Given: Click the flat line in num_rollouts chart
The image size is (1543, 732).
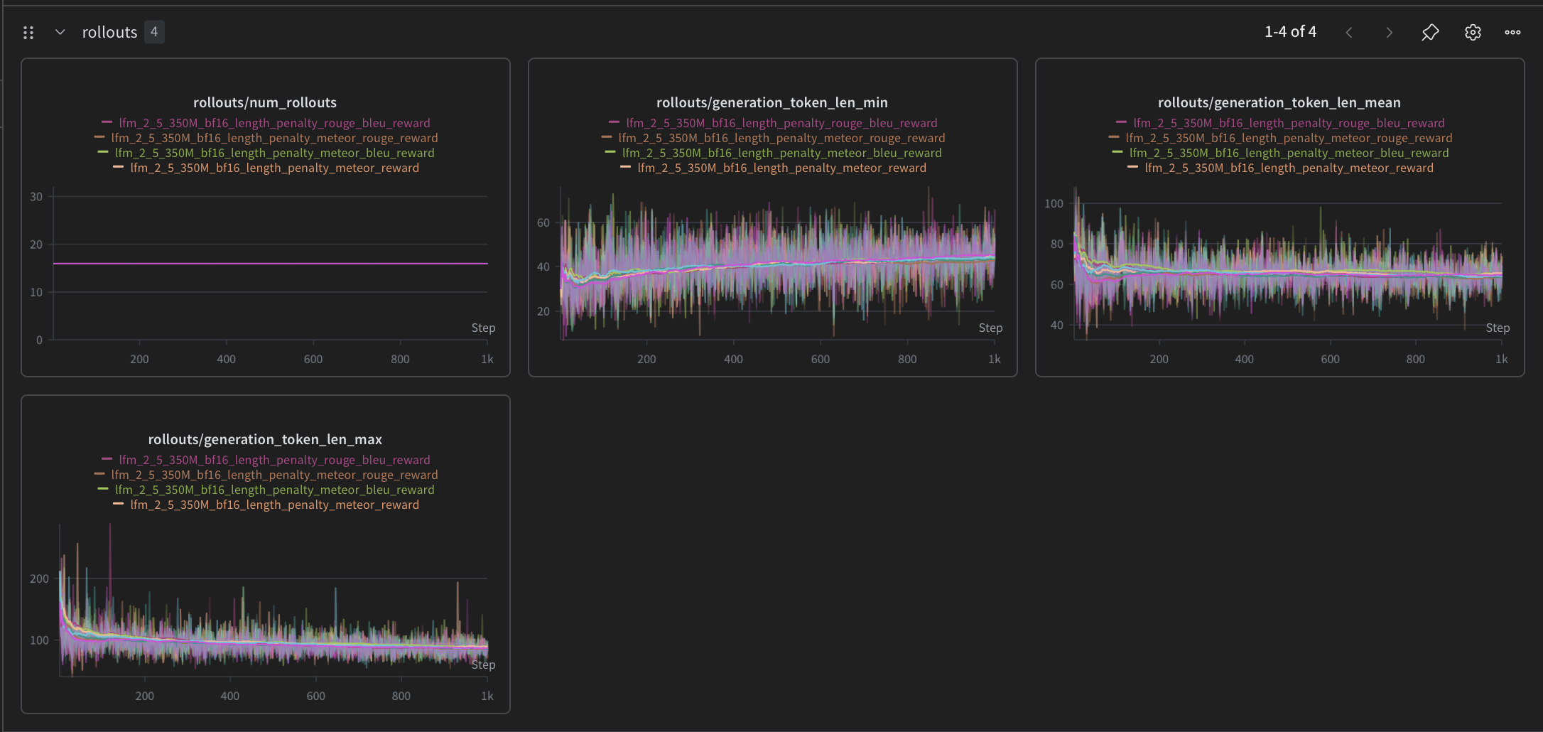Looking at the screenshot, I should tap(270, 264).
